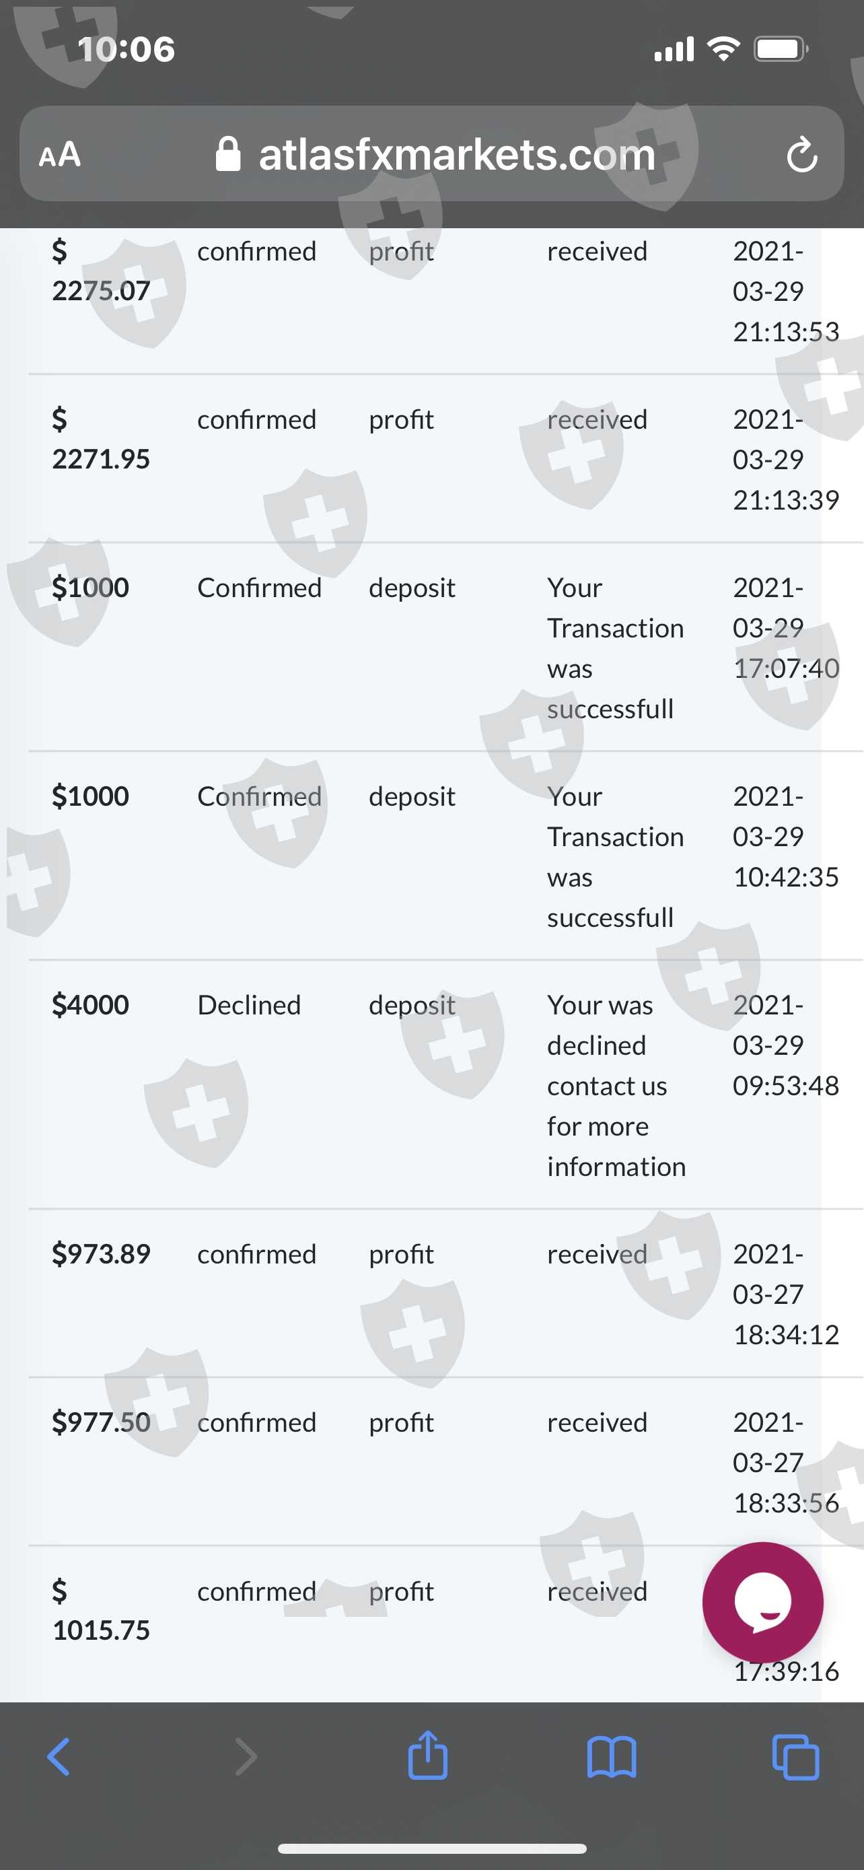The image size is (864, 1870).
Task: Tap the $973.89 profit amount
Action: coord(101,1253)
